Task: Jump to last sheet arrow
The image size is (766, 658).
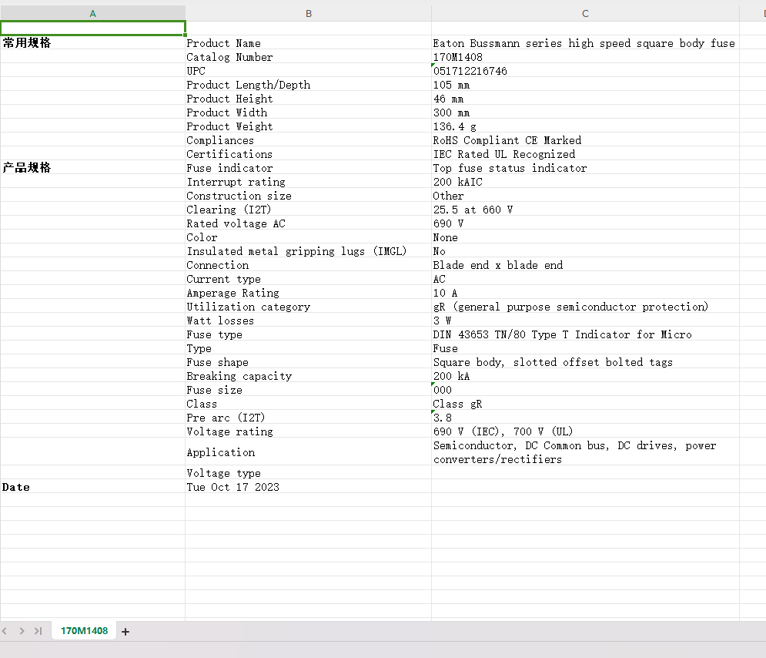Action: 38,631
